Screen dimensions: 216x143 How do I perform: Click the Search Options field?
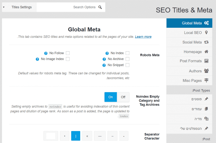point(71,7)
